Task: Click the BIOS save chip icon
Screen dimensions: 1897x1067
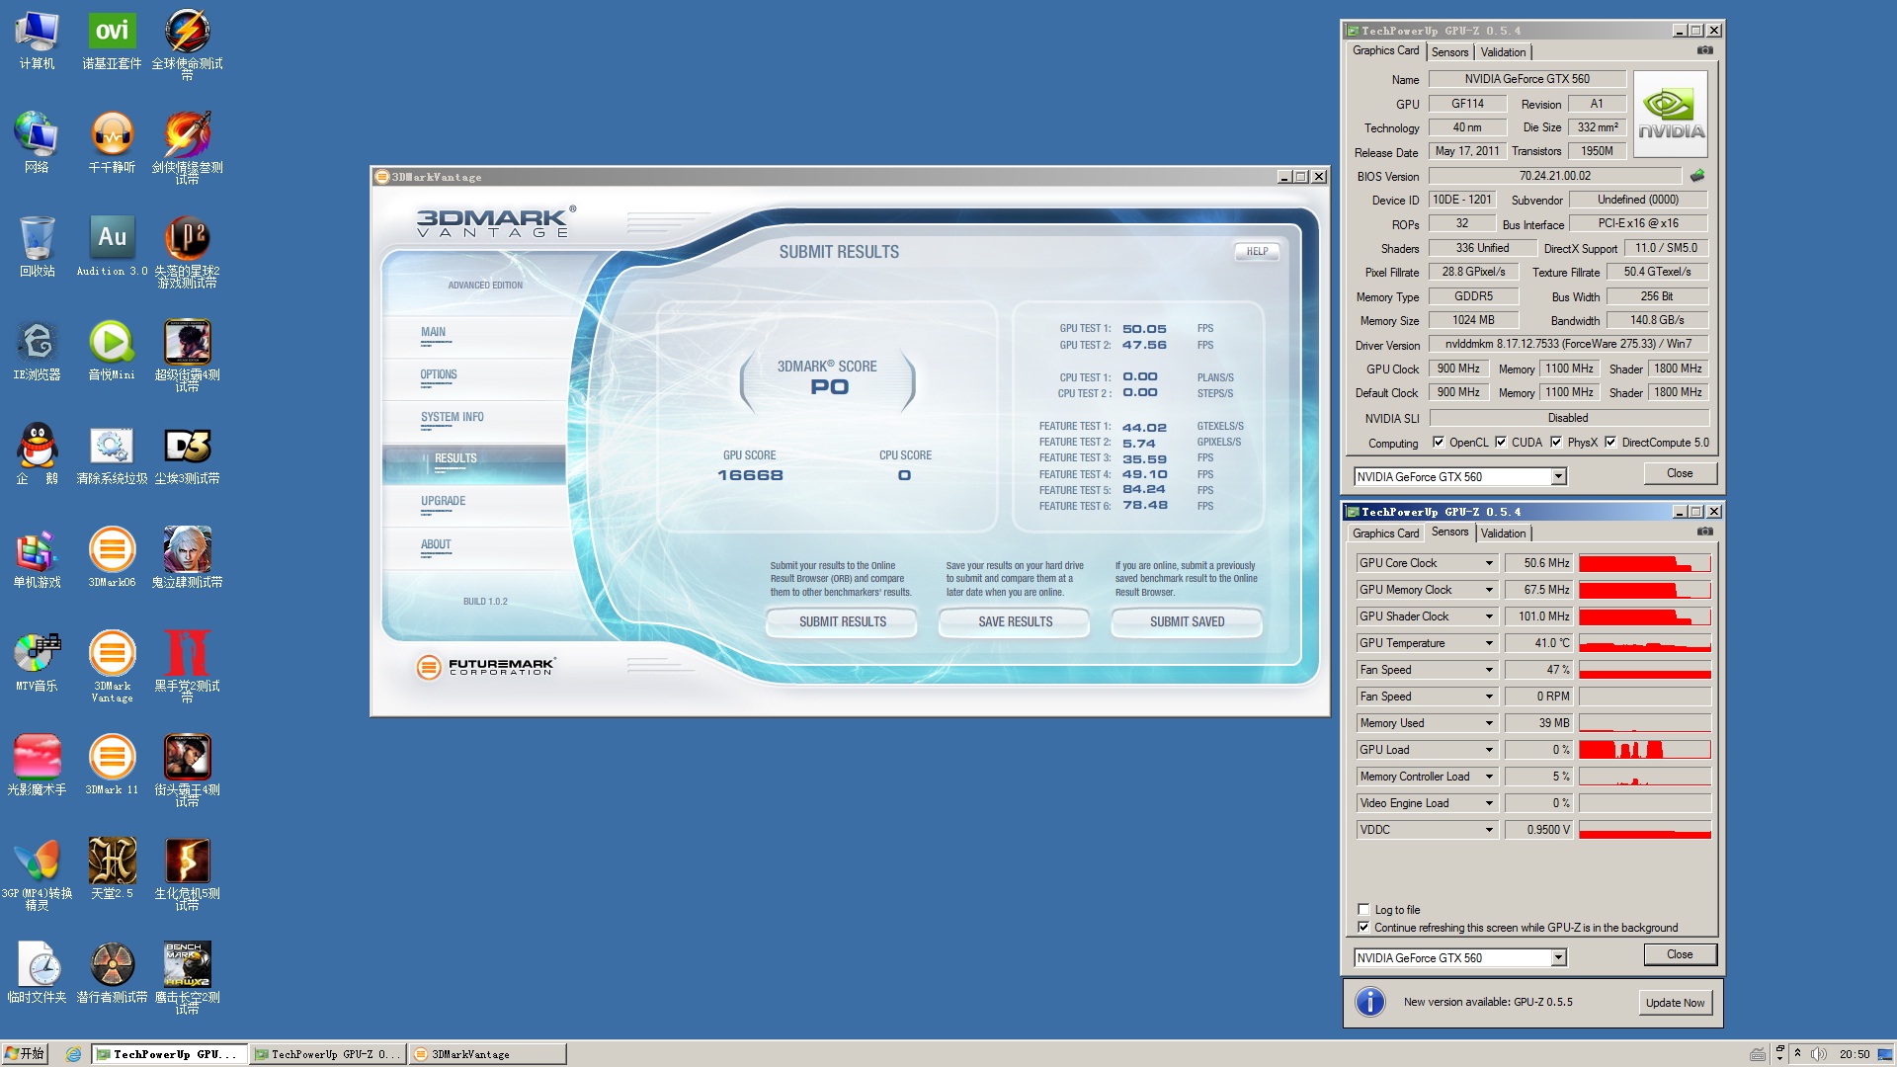Action: [x=1697, y=176]
